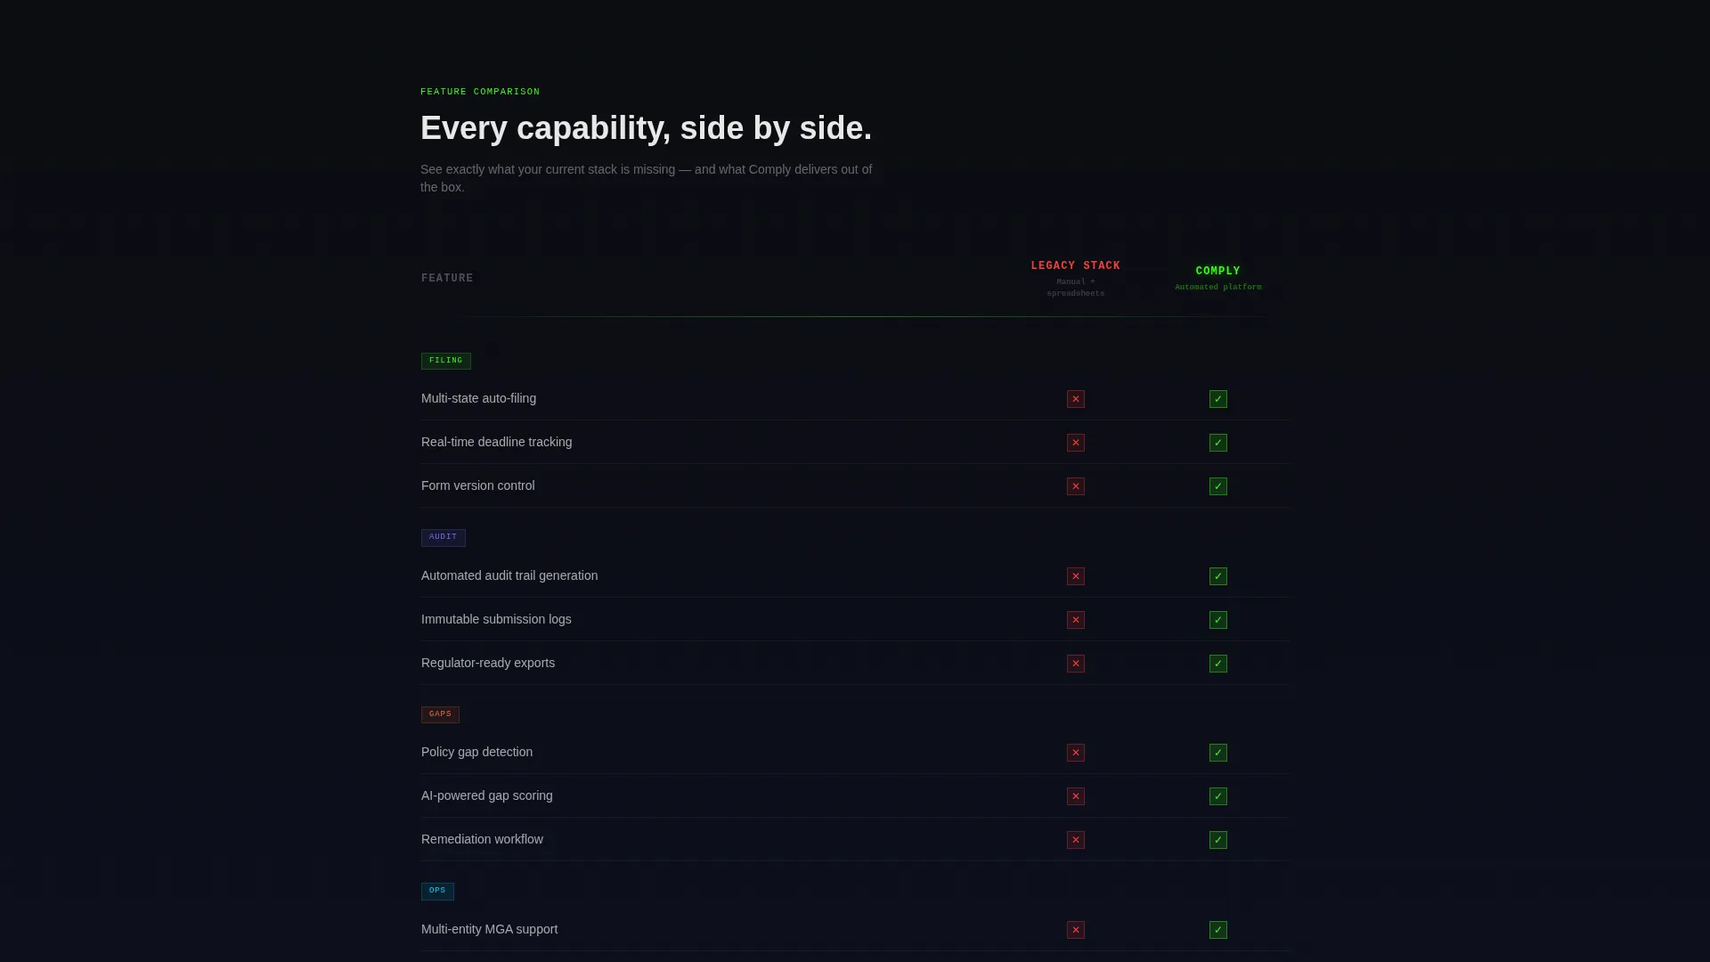Screen dimensions: 1710x962
Task: Select the COMPLY column header
Action: click(x=1218, y=271)
